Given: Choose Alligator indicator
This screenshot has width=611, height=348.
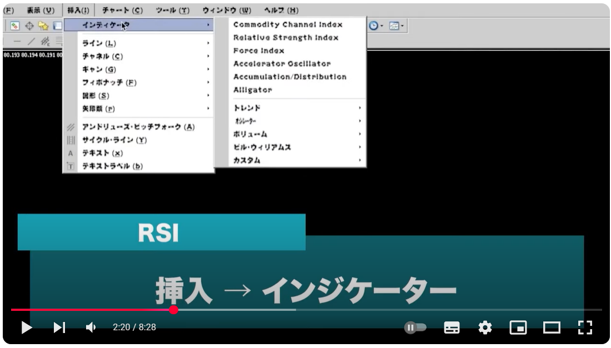Looking at the screenshot, I should pos(253,90).
